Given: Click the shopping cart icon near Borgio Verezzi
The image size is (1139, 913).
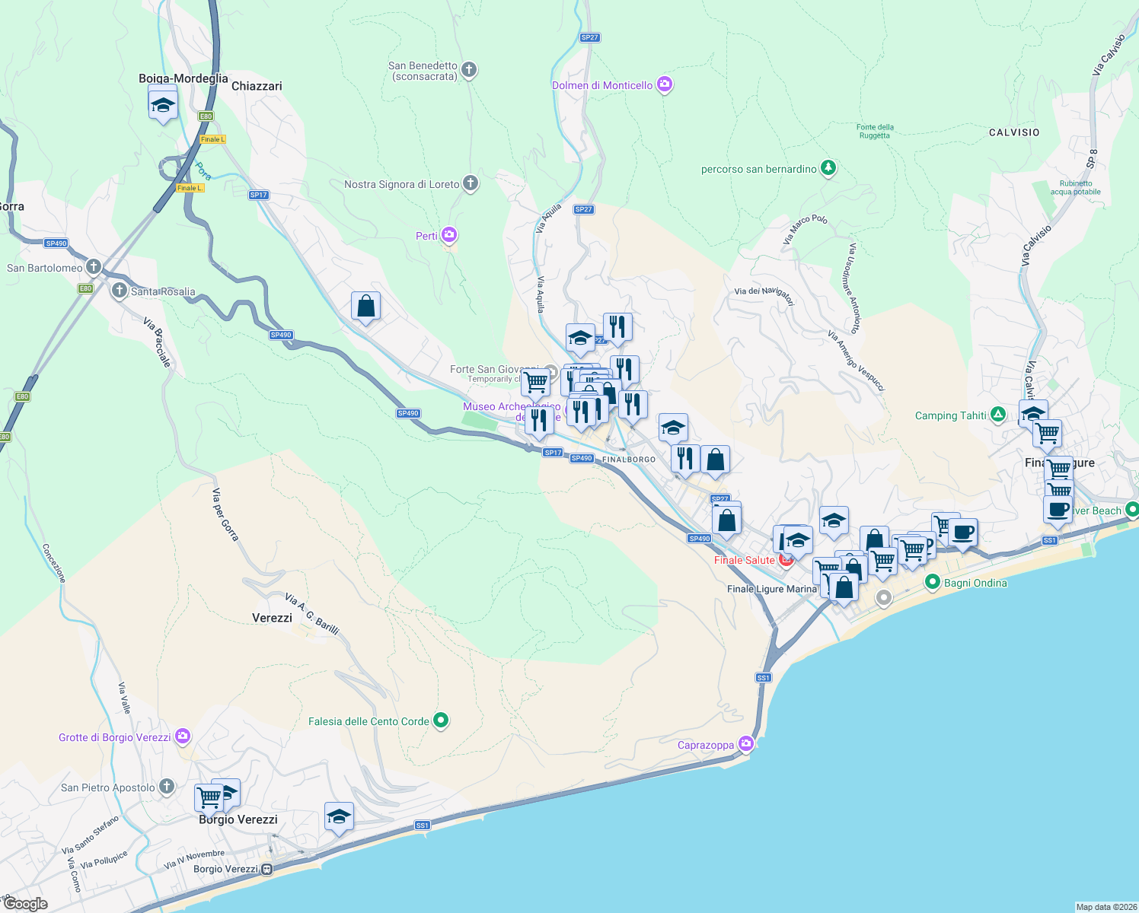Looking at the screenshot, I should click(x=209, y=795).
